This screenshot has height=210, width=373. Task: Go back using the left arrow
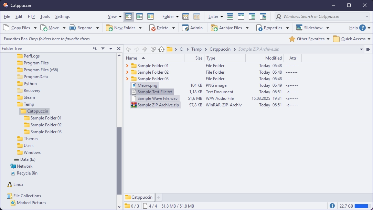pyautogui.click(x=128, y=49)
